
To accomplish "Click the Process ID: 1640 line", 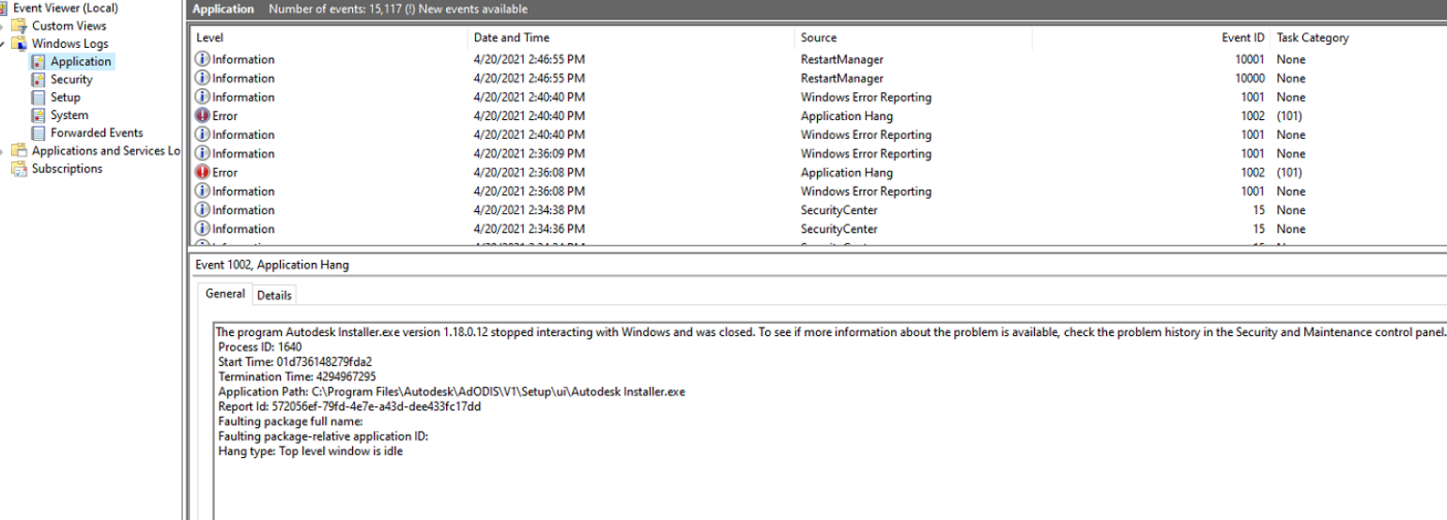I will click(x=260, y=347).
